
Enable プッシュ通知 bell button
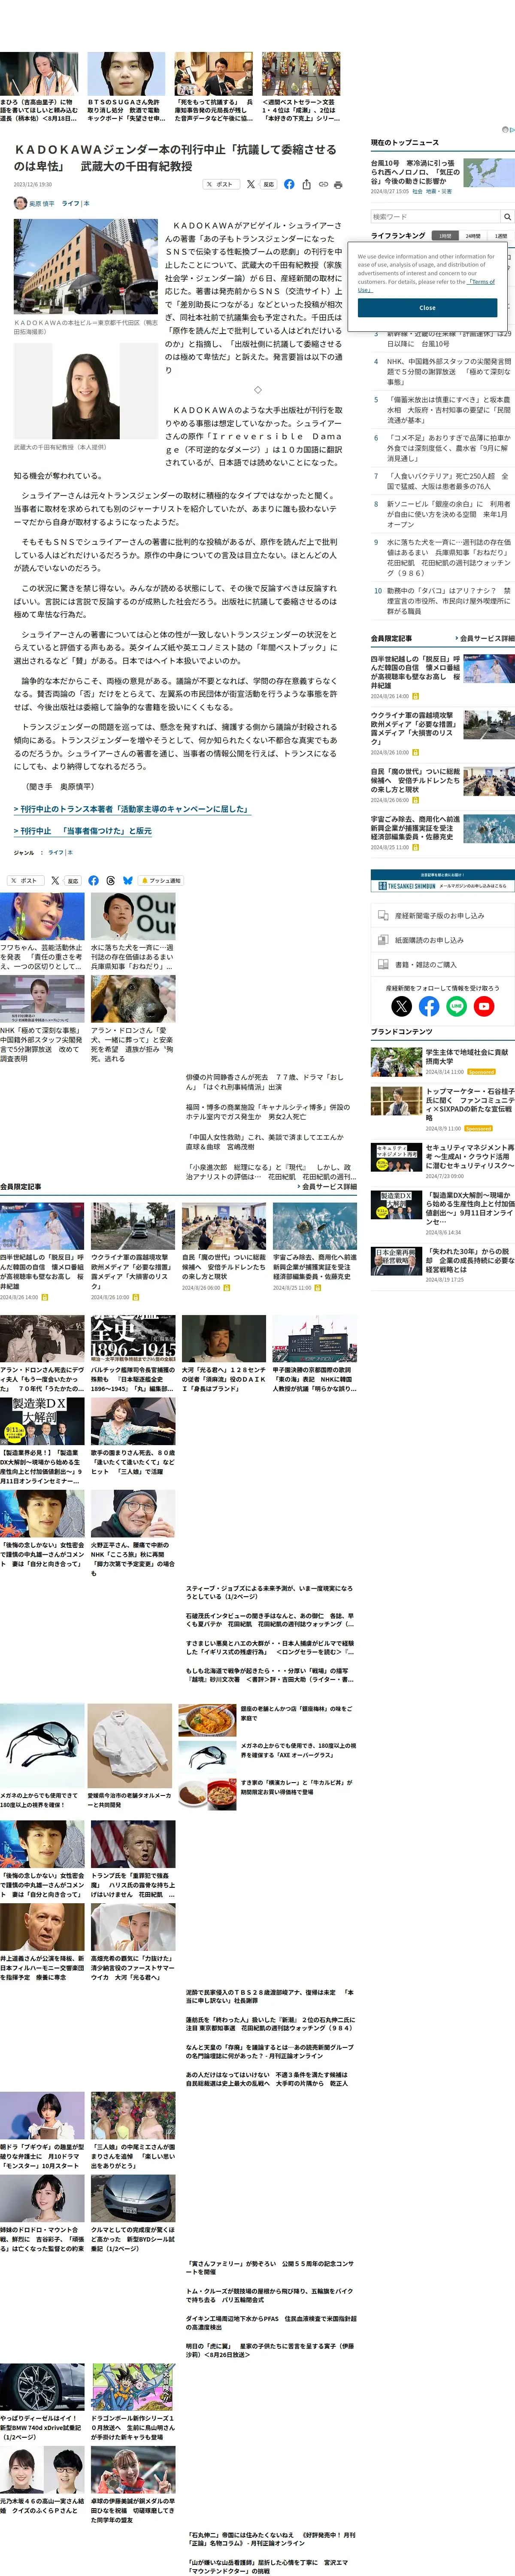tap(161, 881)
